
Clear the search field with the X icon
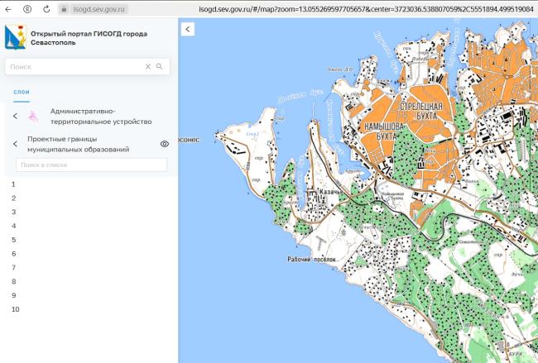point(148,66)
